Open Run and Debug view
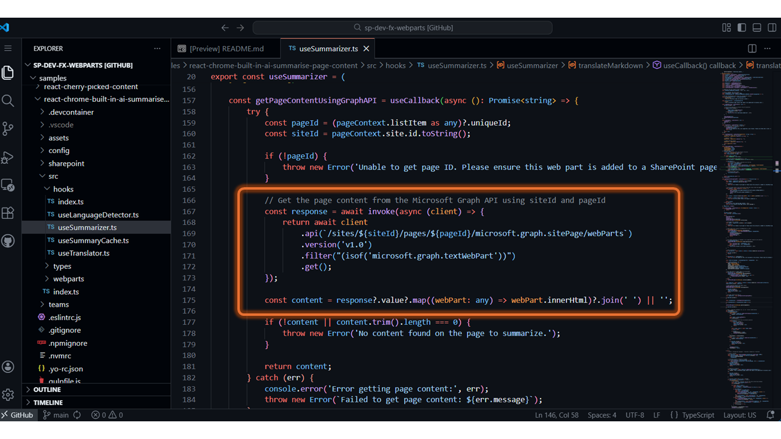The height and width of the screenshot is (439, 781). (8, 157)
